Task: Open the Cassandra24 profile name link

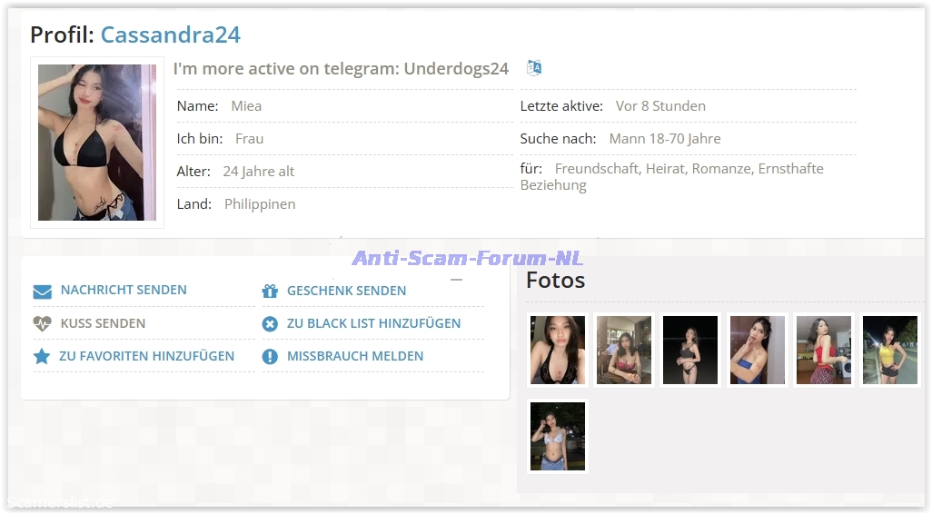Action: point(170,35)
